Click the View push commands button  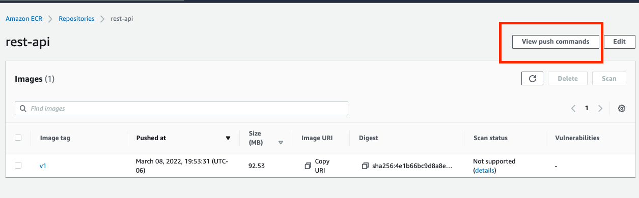pyautogui.click(x=555, y=42)
